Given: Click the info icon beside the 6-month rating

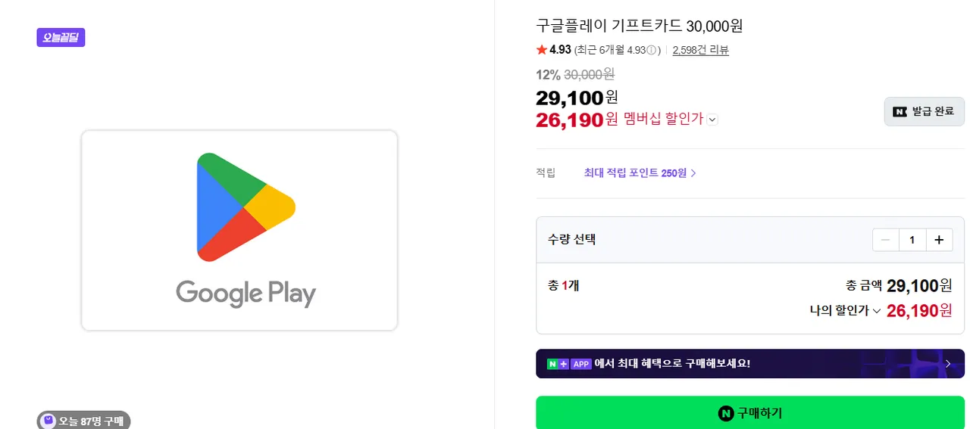Looking at the screenshot, I should 651,50.
